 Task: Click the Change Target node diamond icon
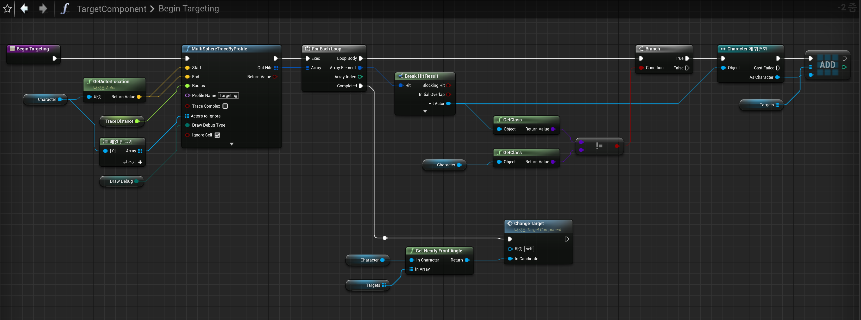click(x=510, y=224)
